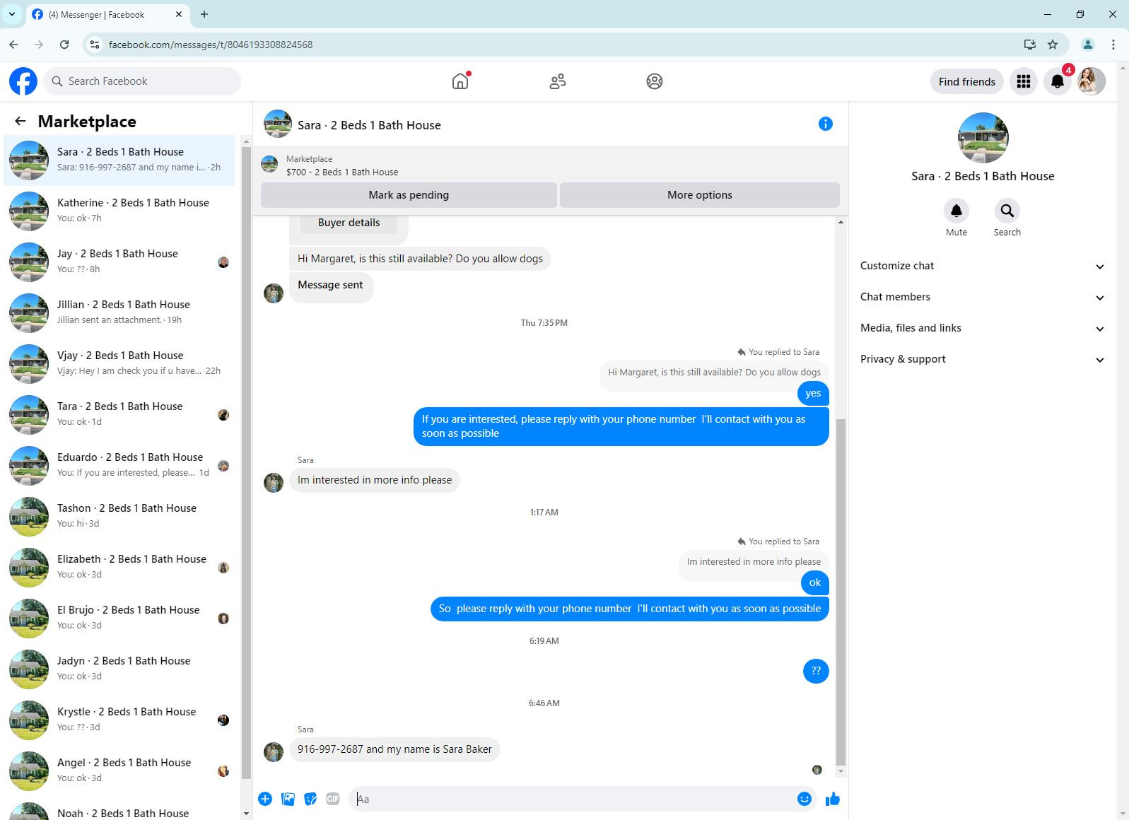The image size is (1129, 820).
Task: Open Jadyn's chat conversation
Action: [x=119, y=669]
